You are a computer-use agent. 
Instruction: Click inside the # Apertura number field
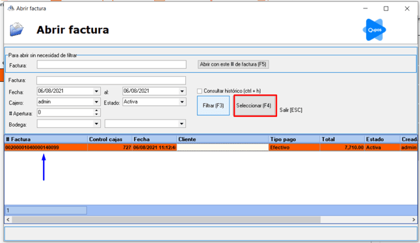point(65,112)
